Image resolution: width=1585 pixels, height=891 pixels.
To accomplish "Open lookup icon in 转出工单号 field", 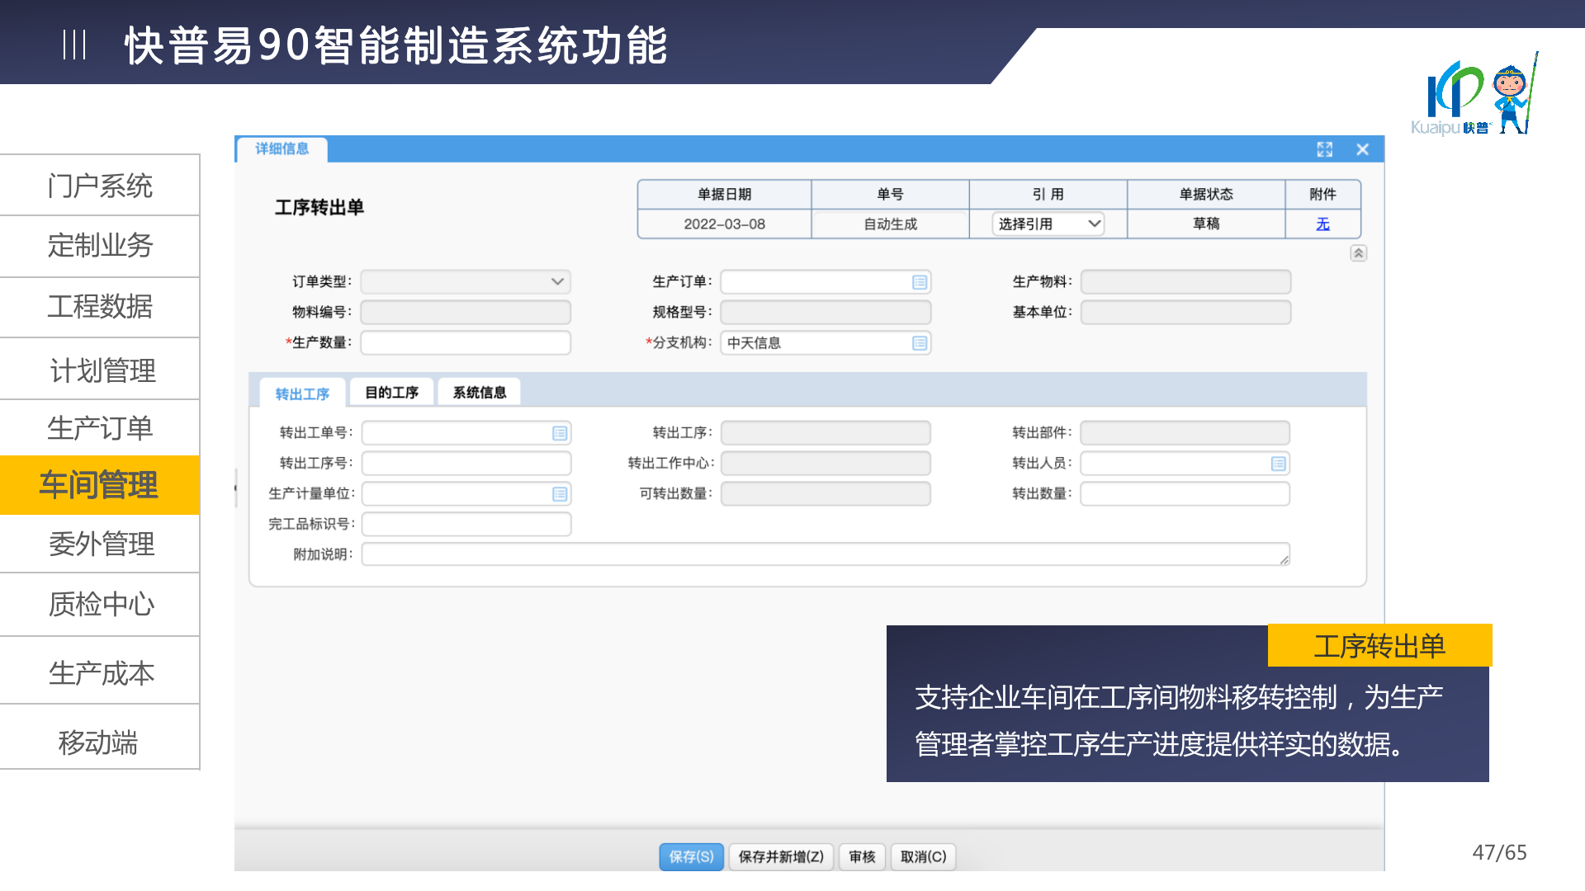I will coord(560,433).
